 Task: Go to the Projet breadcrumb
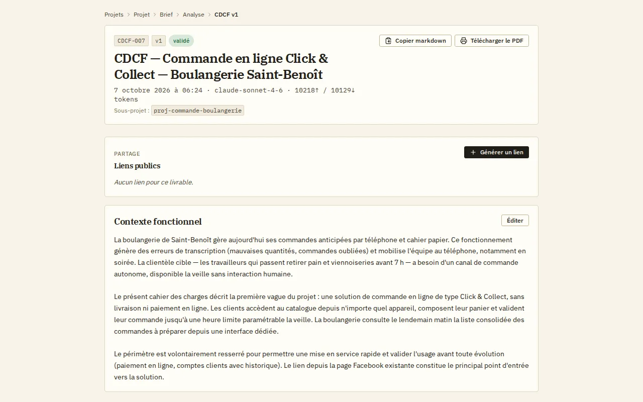pos(142,15)
